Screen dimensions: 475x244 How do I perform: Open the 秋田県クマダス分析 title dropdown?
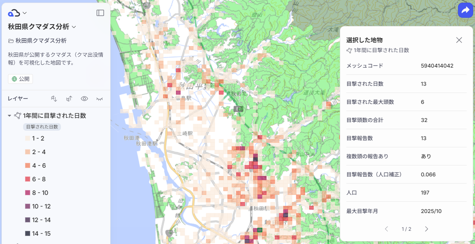pyautogui.click(x=74, y=27)
